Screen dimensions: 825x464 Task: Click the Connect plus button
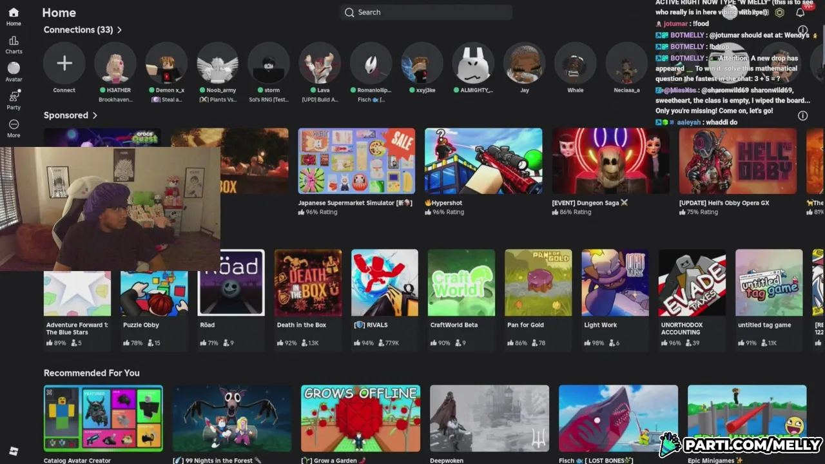click(x=64, y=63)
